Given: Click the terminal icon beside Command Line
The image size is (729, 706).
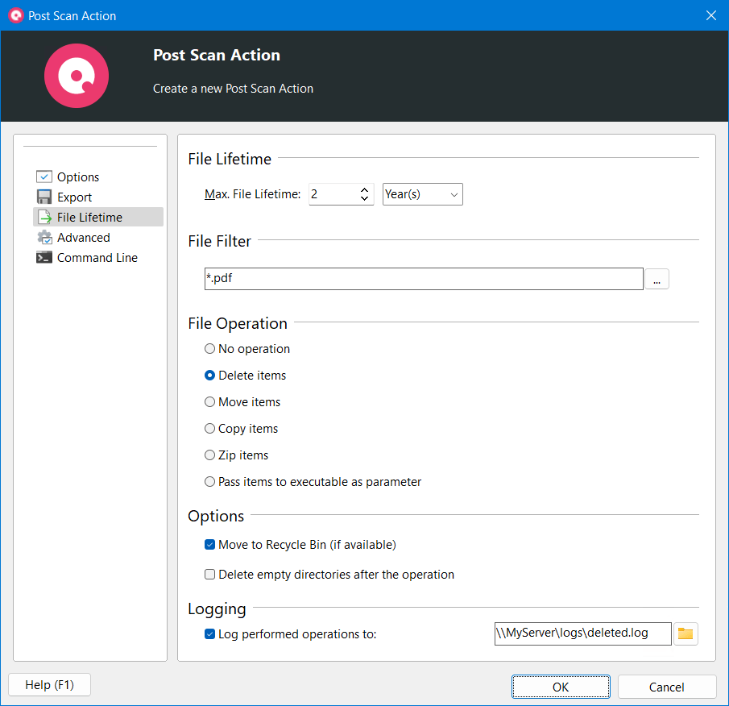Looking at the screenshot, I should (x=43, y=257).
